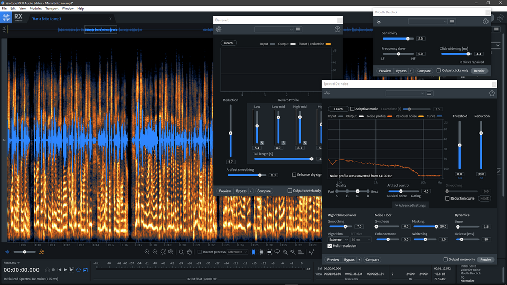507x285 pixels.
Task: Click the Mouth De-click Sensitivity slider
Action: [399, 39]
